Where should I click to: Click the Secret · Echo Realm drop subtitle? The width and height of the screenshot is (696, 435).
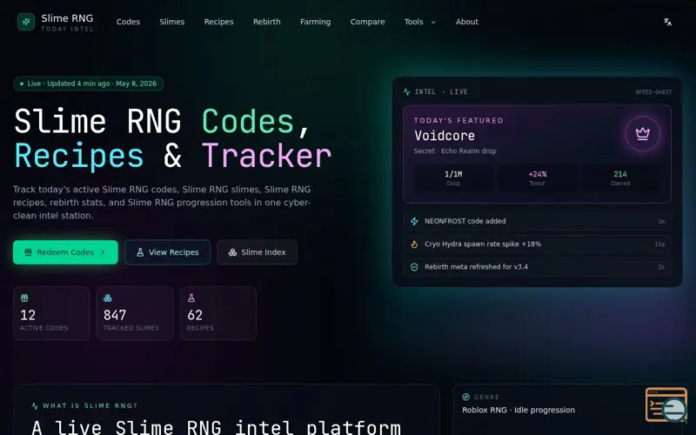(455, 151)
